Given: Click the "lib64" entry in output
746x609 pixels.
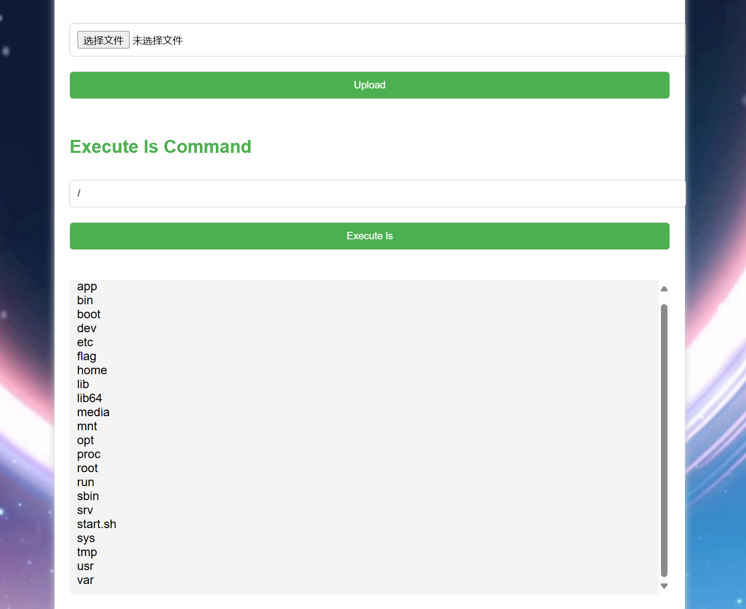Looking at the screenshot, I should [90, 398].
